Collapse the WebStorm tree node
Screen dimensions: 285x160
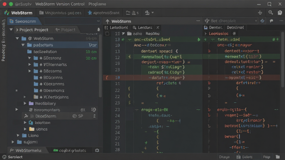coord(17,38)
